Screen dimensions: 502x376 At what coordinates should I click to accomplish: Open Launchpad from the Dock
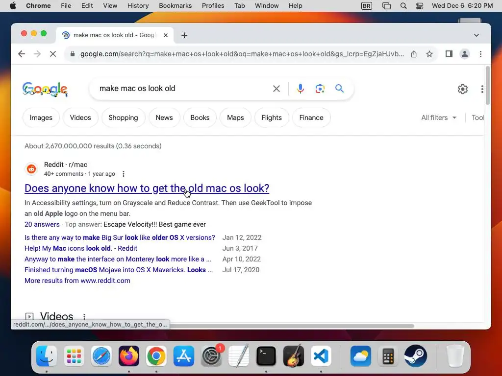point(74,356)
